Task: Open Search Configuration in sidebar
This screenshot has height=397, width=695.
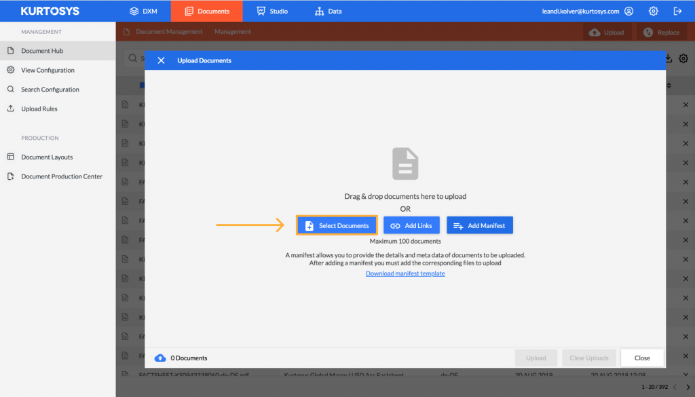Action: pyautogui.click(x=58, y=89)
